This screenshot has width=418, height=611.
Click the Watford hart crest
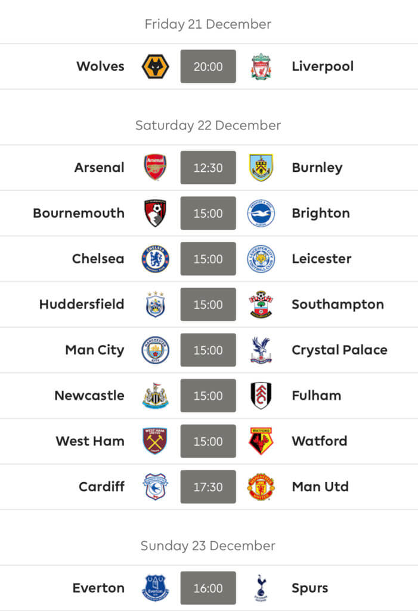coord(261,441)
